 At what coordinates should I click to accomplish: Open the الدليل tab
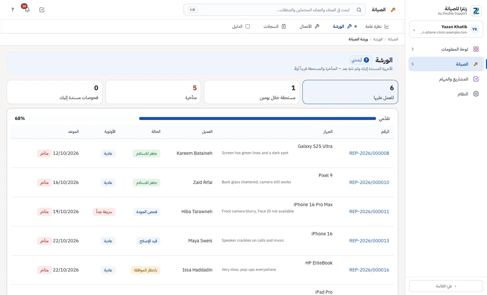241,26
